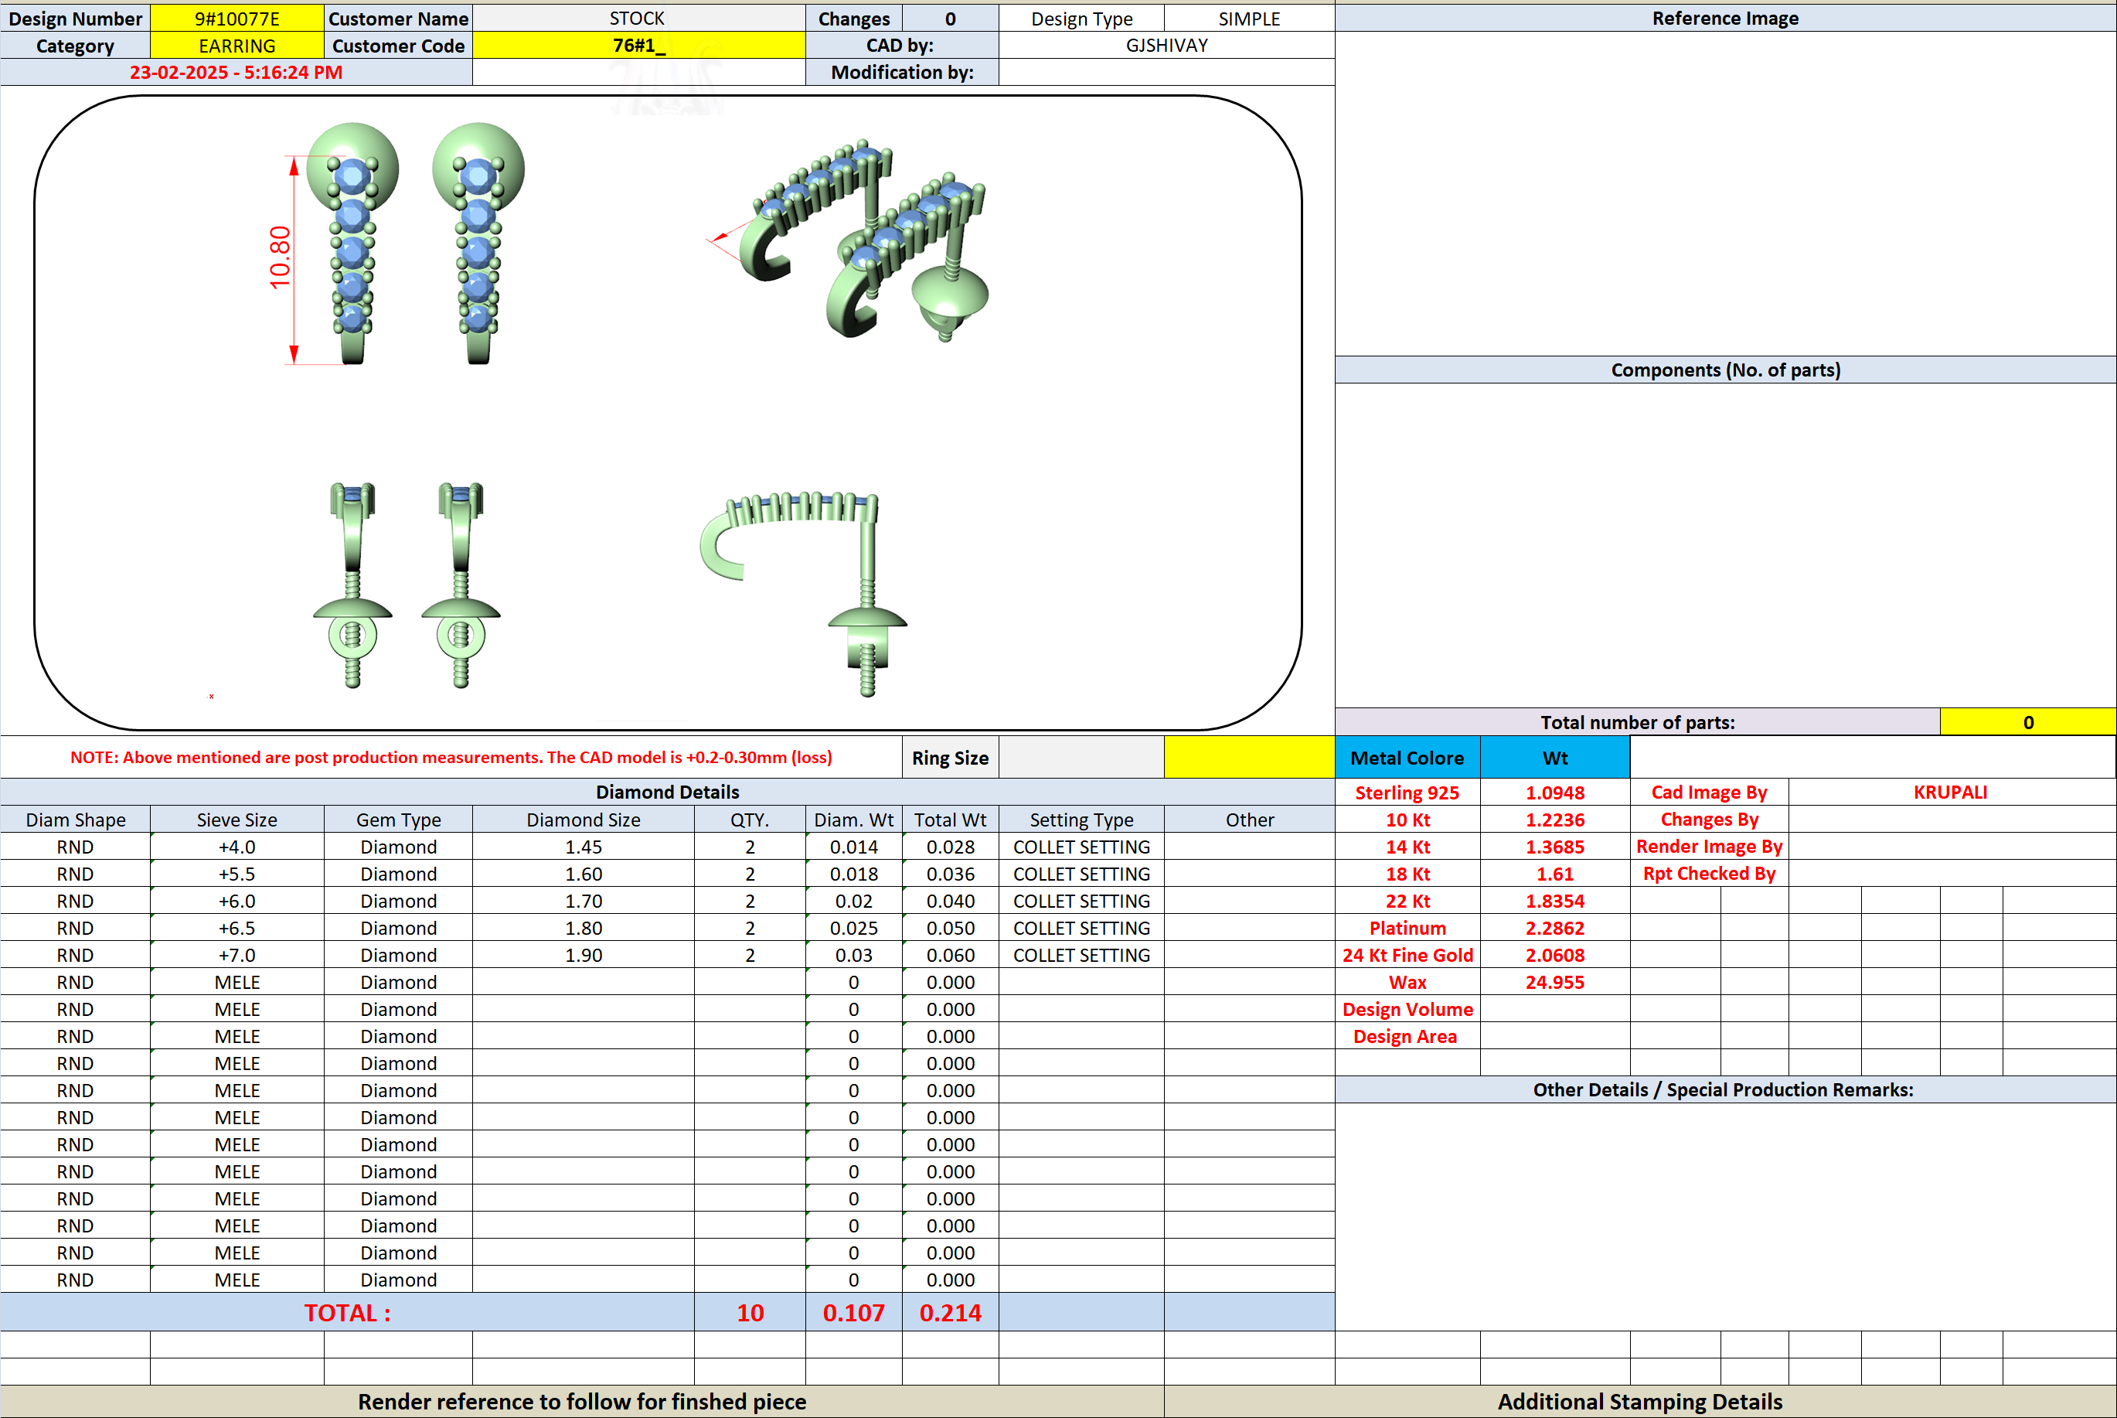This screenshot has height=1418, width=2117.
Task: Click the Additional Stamping Details footer
Action: point(1639,1402)
